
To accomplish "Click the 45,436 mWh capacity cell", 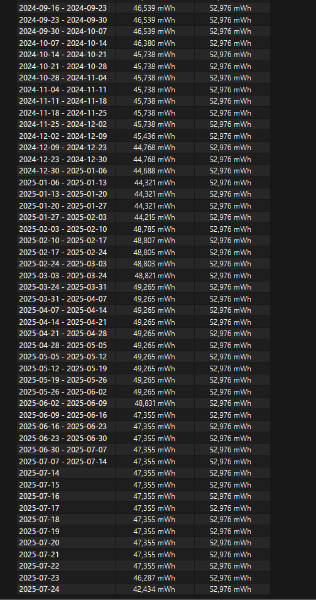I will pos(154,136).
